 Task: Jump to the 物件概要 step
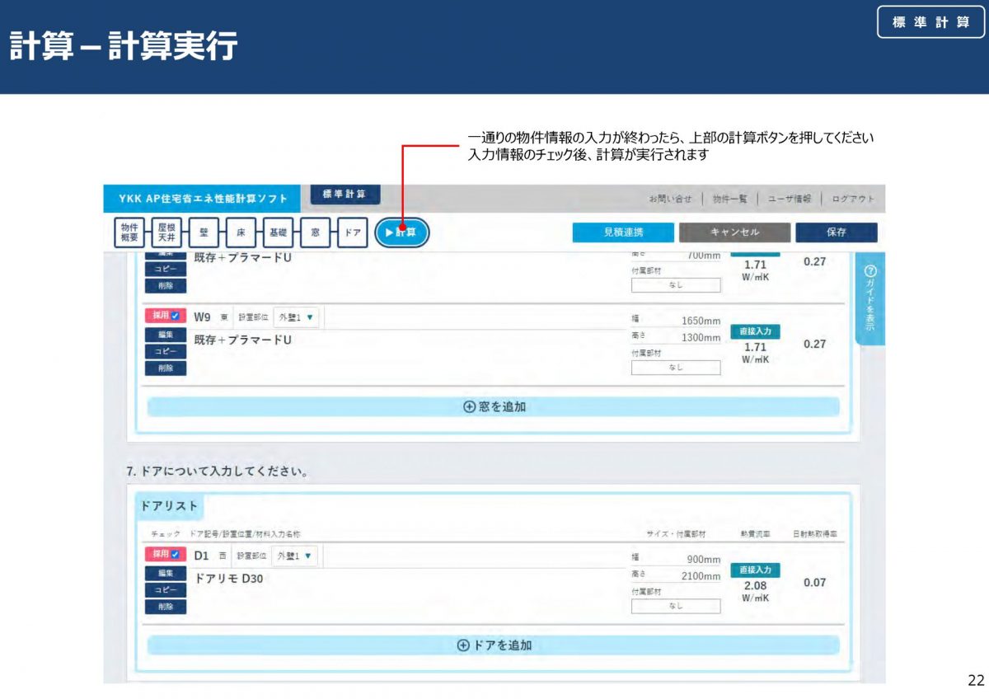click(129, 233)
